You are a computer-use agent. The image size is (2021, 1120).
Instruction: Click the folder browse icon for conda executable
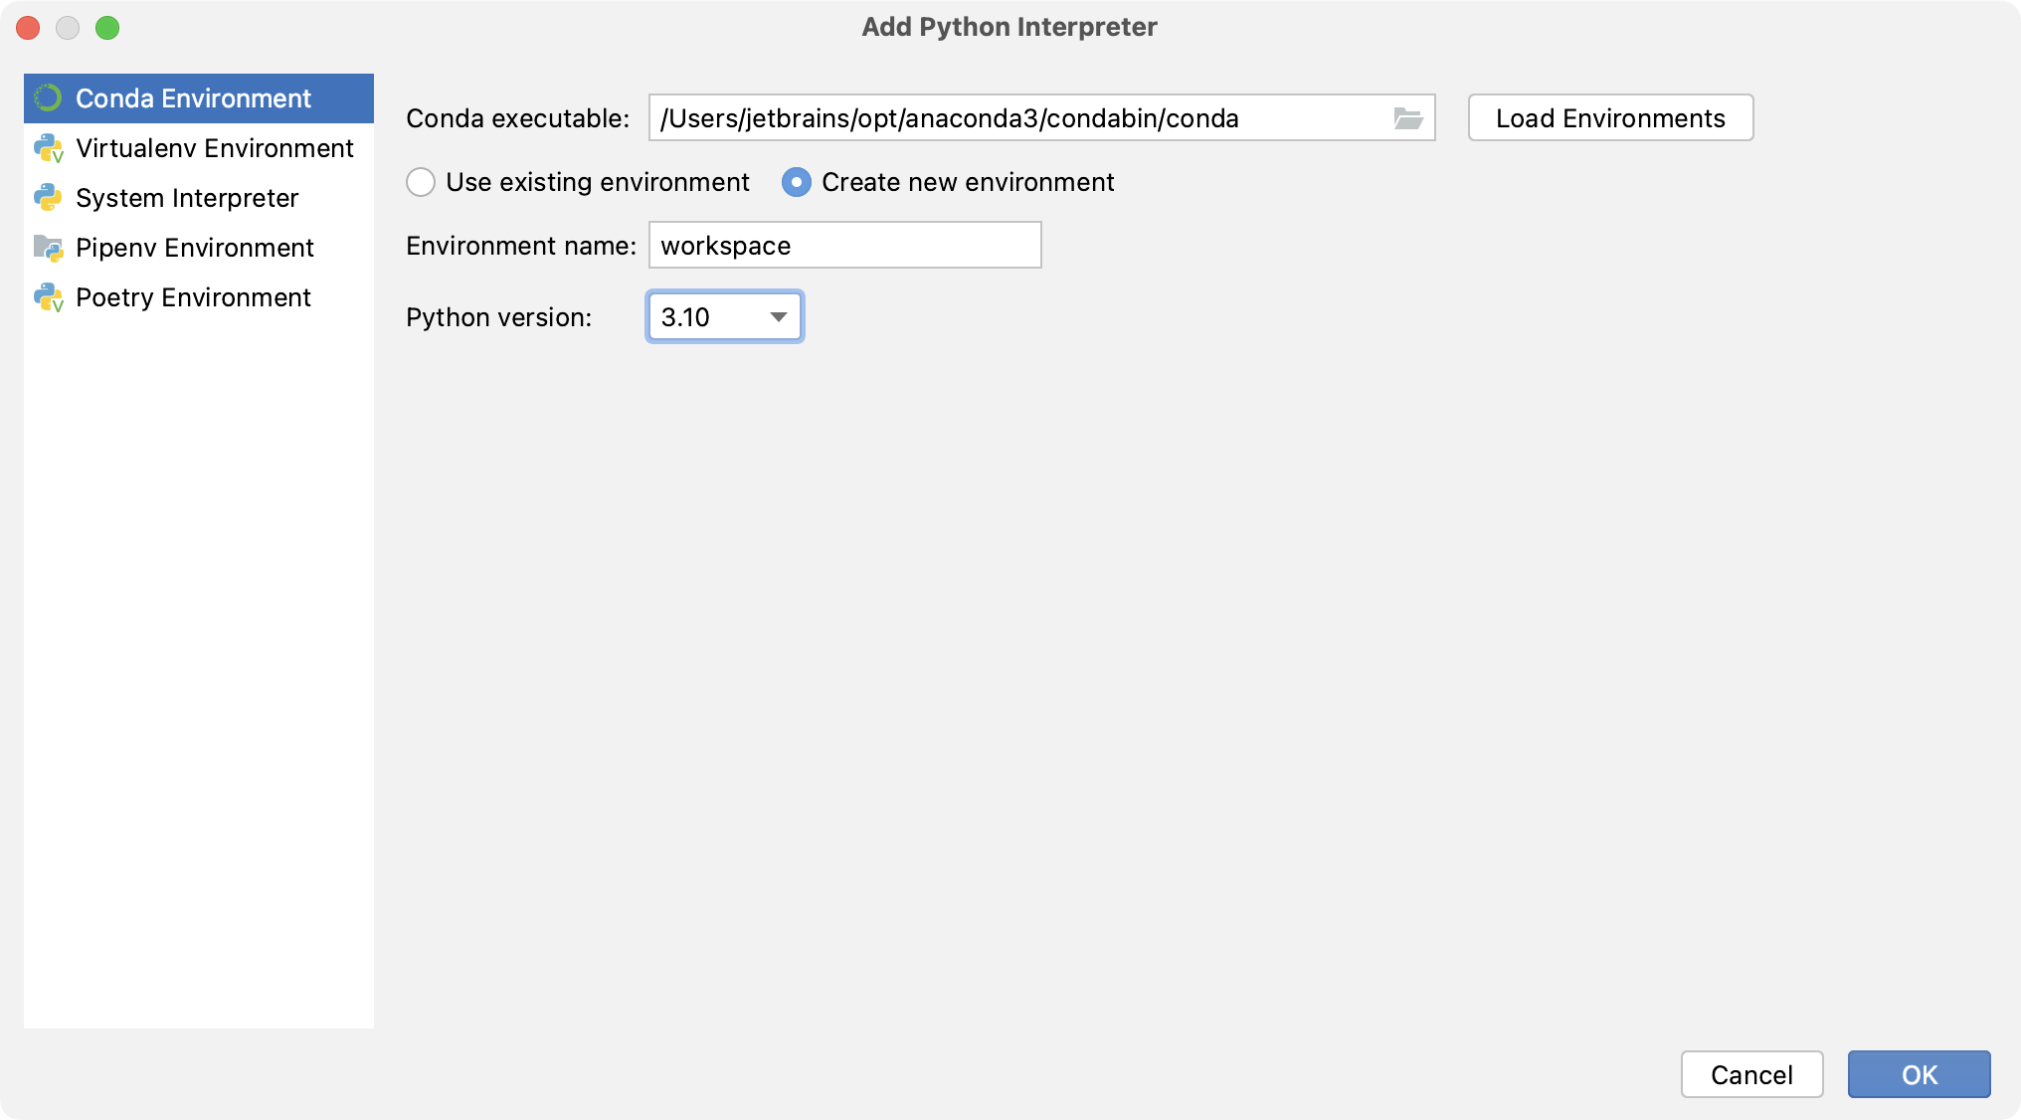click(x=1409, y=118)
